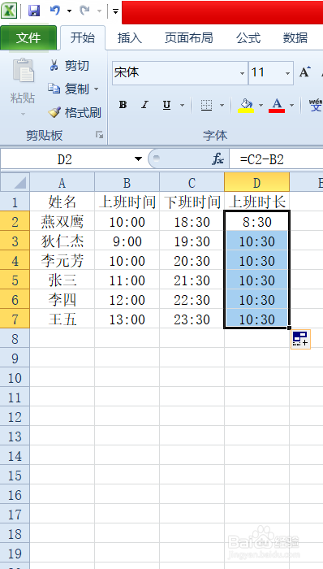Toggle italic formatting

(144, 105)
